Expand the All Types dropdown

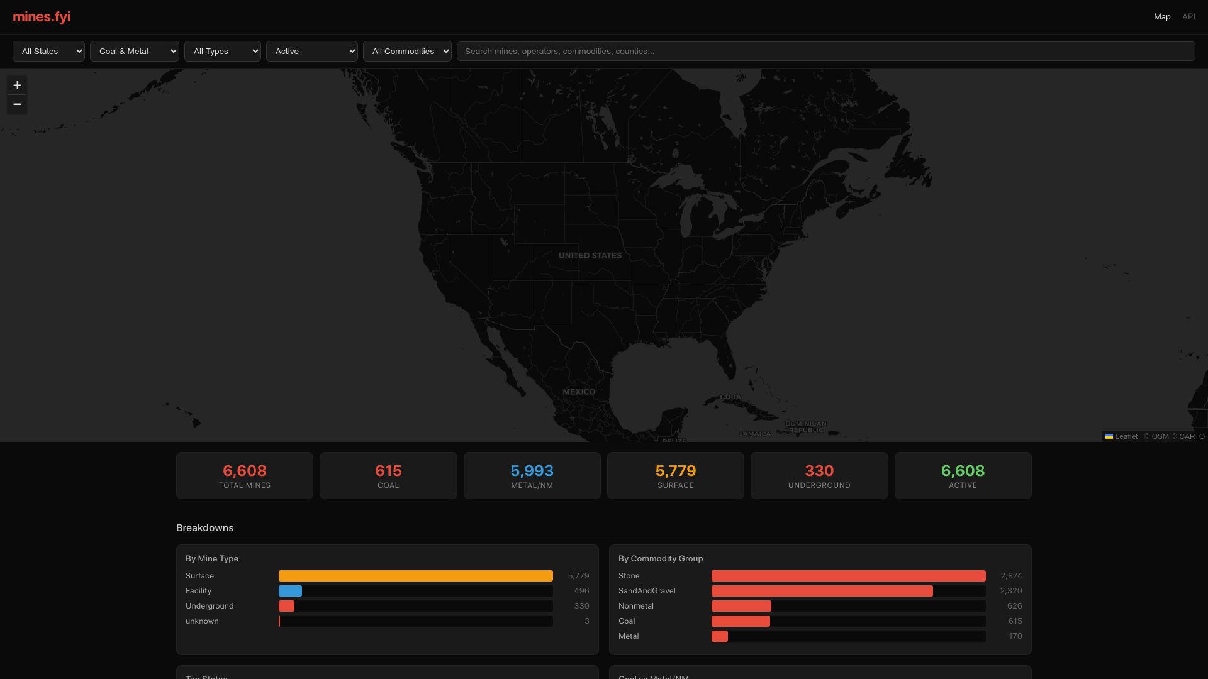point(223,52)
